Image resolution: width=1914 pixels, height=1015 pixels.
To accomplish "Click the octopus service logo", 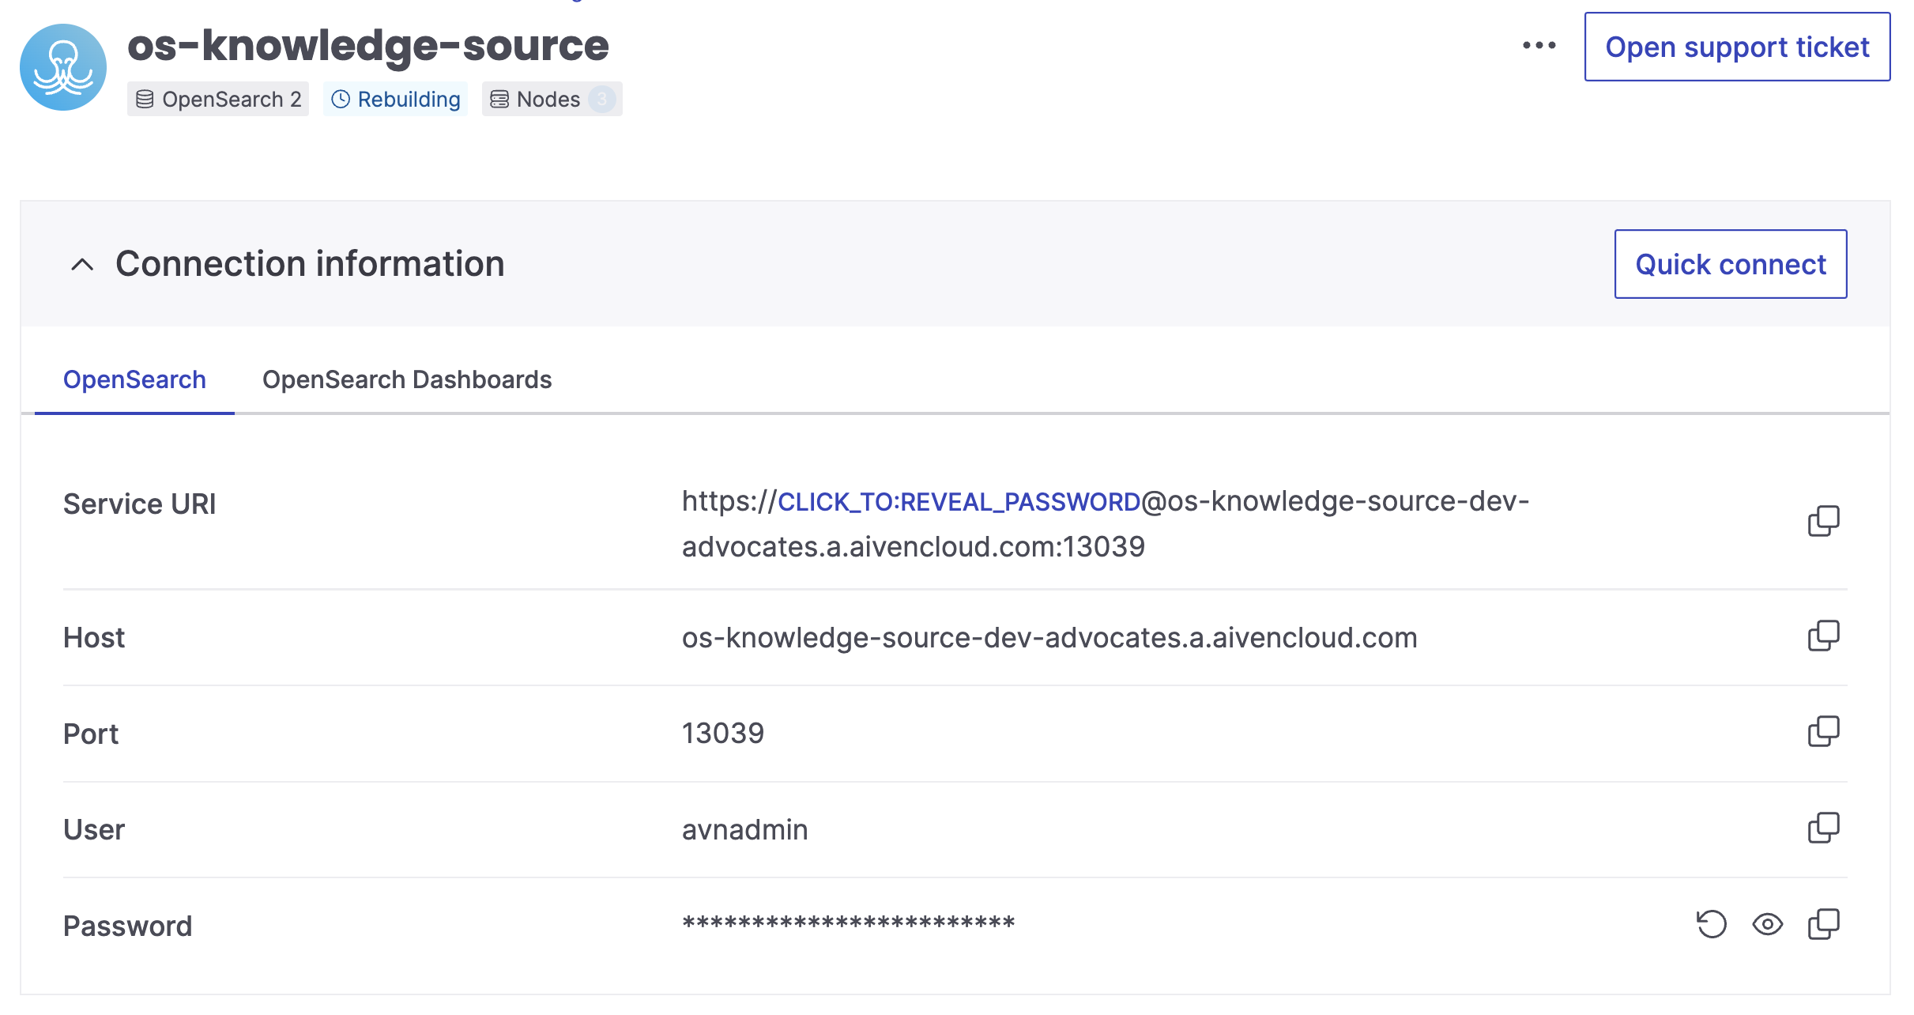I will click(63, 67).
